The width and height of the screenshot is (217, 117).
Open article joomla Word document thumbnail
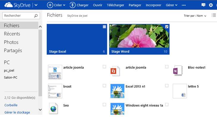click(55, 72)
